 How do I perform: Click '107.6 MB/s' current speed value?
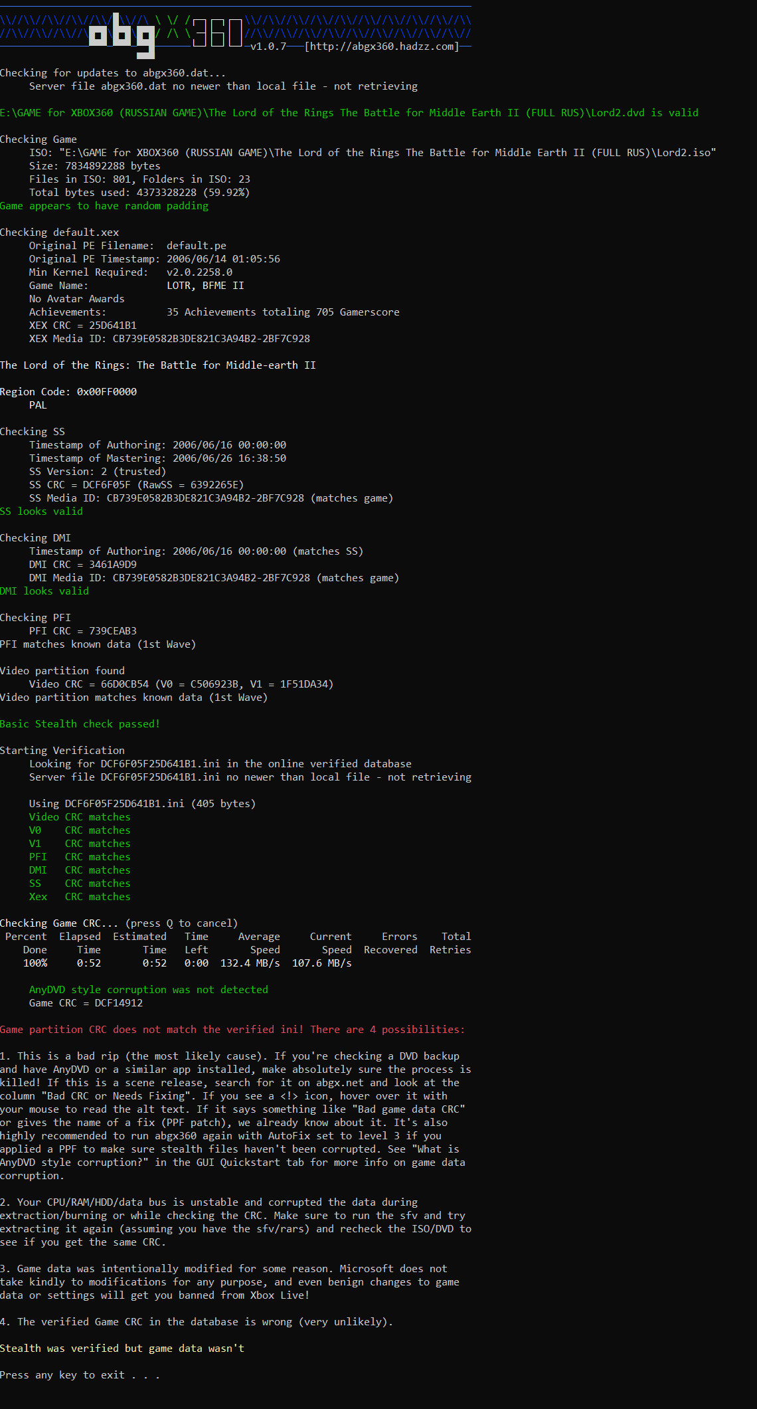(x=322, y=963)
